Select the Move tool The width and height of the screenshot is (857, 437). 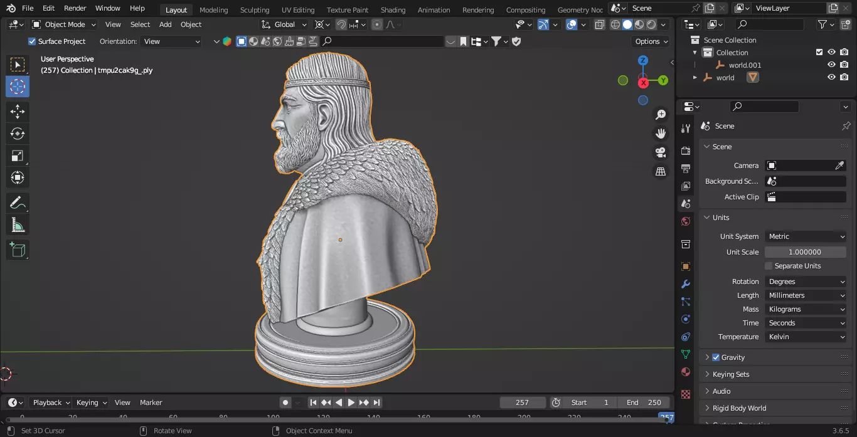click(x=18, y=112)
